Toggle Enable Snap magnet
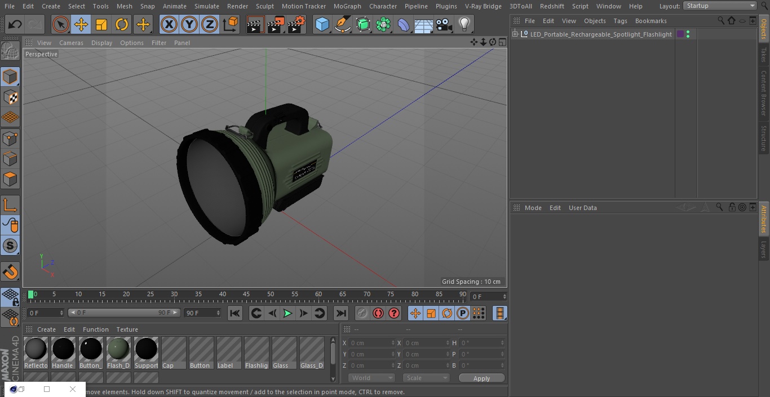The image size is (770, 397). (10, 272)
